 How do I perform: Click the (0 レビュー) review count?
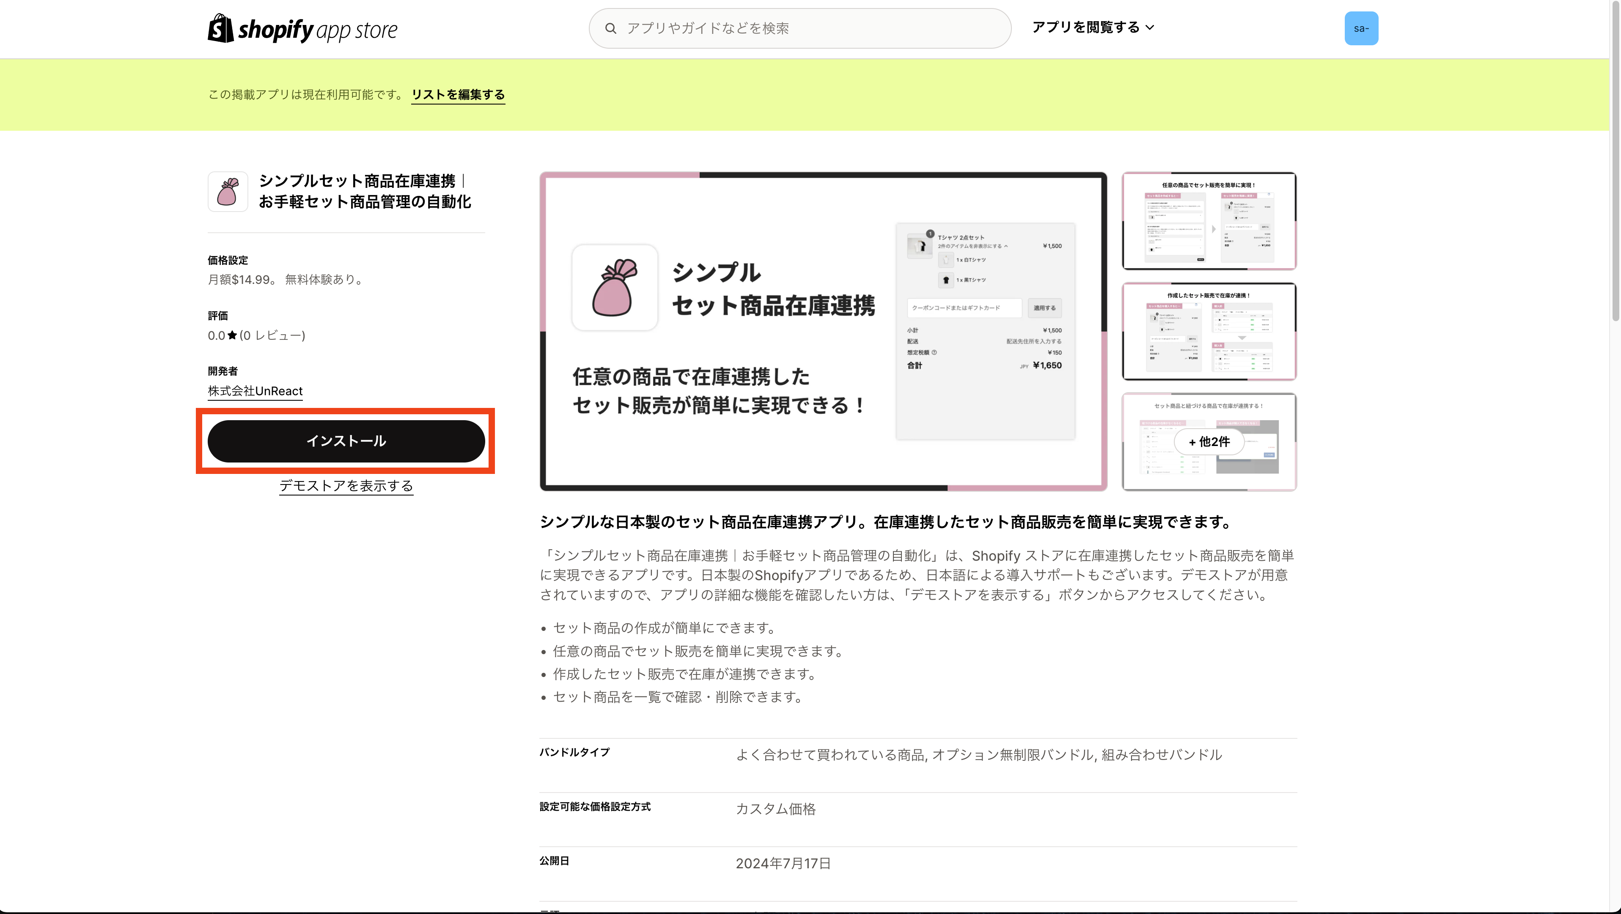tap(272, 335)
